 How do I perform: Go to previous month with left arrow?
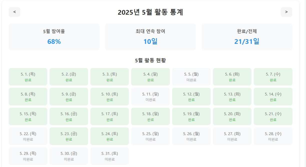pyautogui.click(x=15, y=12)
